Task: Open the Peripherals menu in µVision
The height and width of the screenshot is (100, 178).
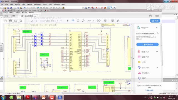Action: pyautogui.click(x=37, y=4)
